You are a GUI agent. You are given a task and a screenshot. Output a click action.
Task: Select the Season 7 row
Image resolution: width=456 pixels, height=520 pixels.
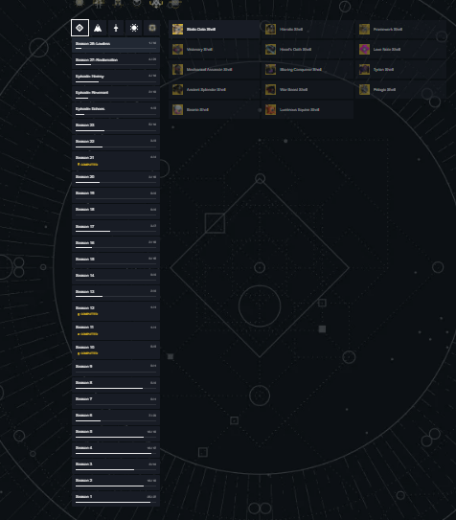(116, 400)
